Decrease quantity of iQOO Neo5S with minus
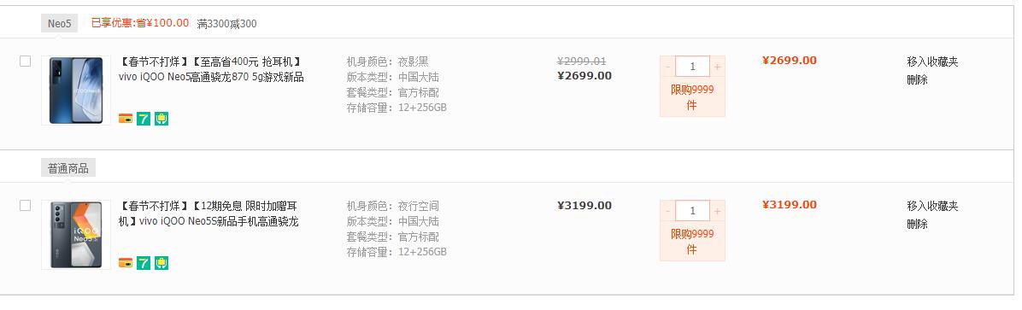Viewport: 1022px width, 310px height. (x=668, y=211)
